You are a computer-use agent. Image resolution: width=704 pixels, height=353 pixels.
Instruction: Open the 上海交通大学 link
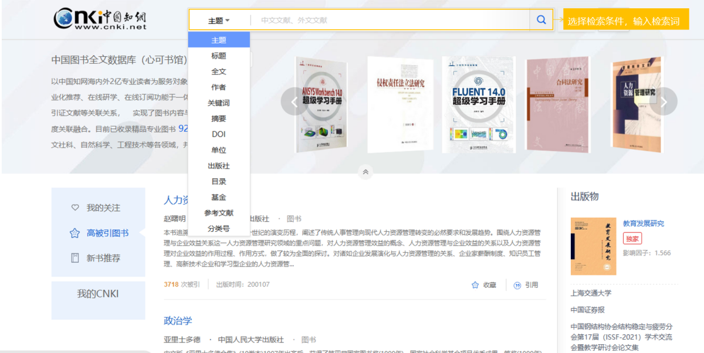click(591, 293)
